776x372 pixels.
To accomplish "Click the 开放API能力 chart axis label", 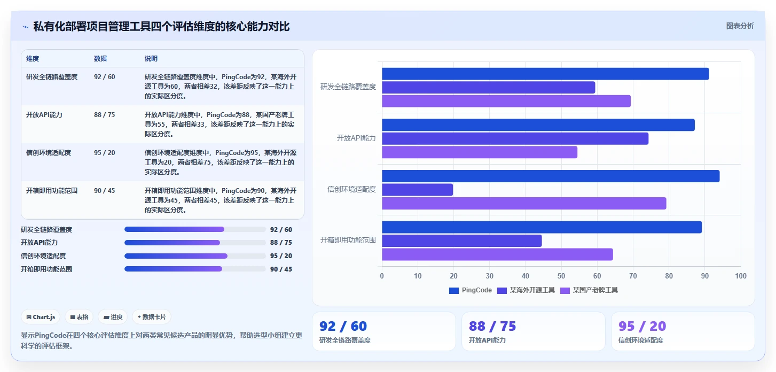I will (356, 138).
